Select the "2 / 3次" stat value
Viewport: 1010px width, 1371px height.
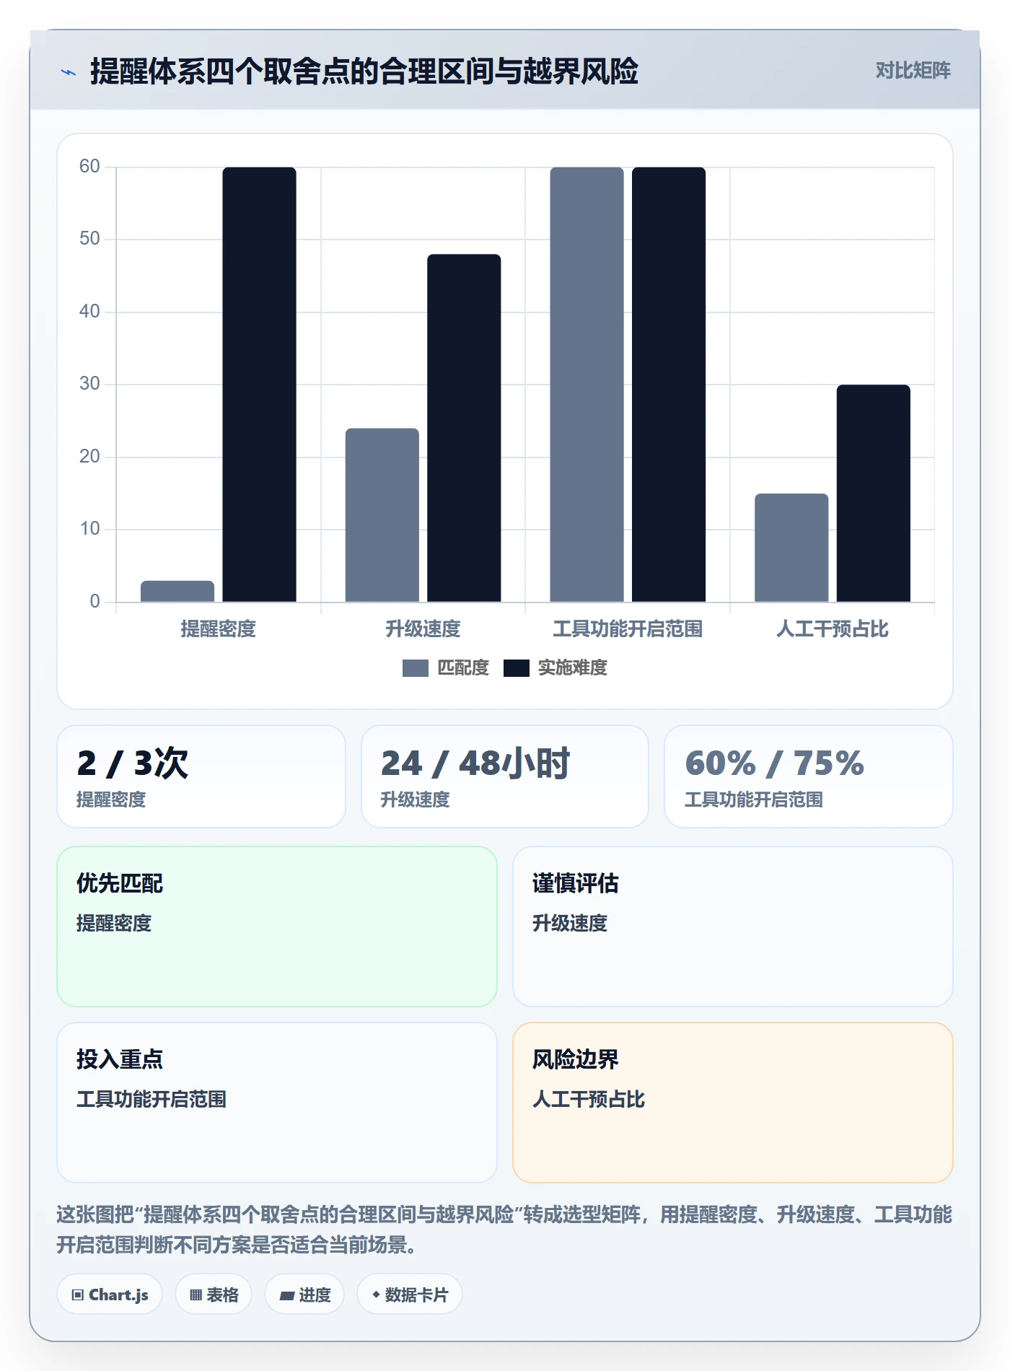(x=133, y=763)
